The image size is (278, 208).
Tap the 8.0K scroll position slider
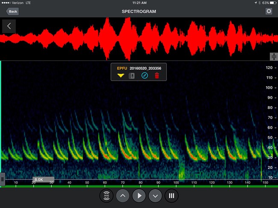(43, 179)
